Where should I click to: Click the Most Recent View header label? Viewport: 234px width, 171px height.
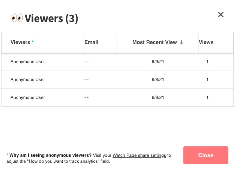(x=154, y=42)
